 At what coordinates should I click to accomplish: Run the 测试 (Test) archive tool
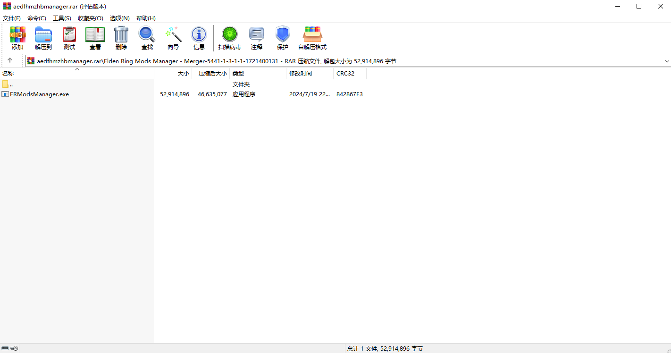point(69,38)
